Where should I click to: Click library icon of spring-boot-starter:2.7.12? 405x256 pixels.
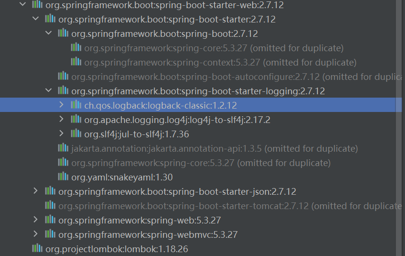[50, 19]
